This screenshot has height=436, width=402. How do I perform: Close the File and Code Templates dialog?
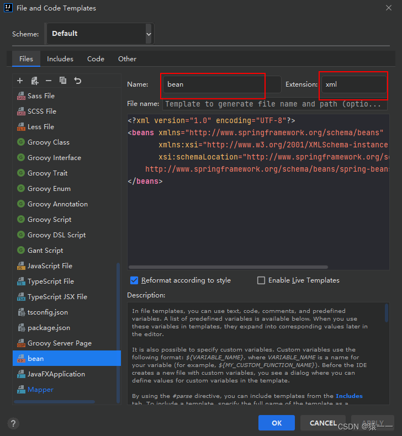click(389, 8)
